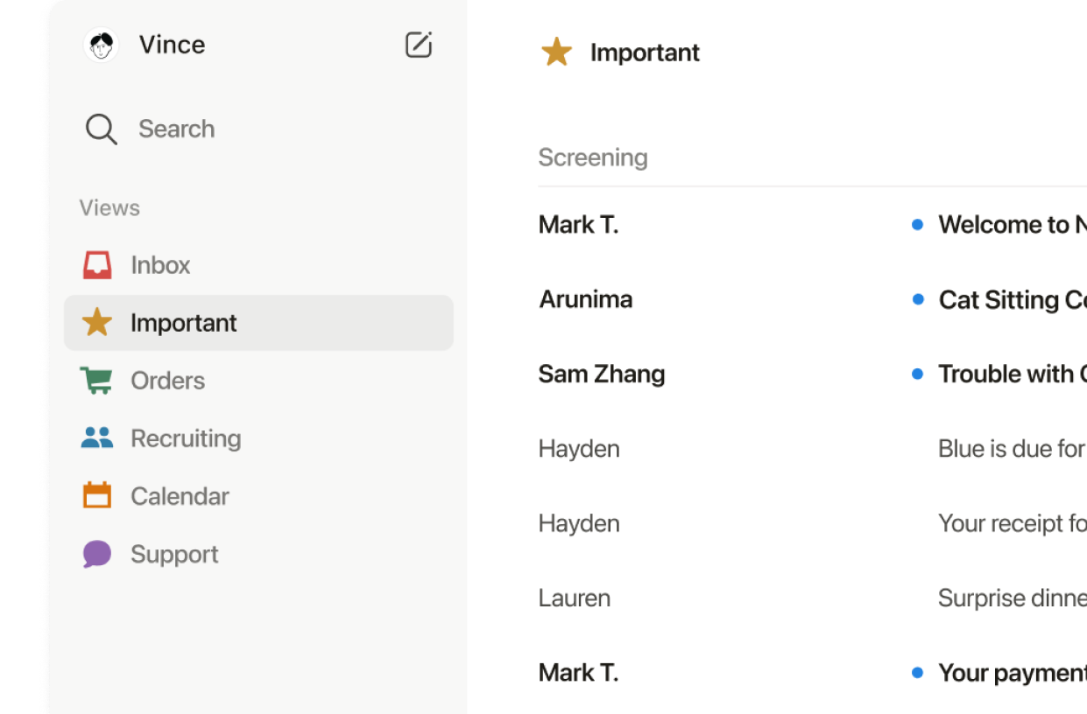
Task: Click the search magnifying glass icon
Action: click(101, 129)
